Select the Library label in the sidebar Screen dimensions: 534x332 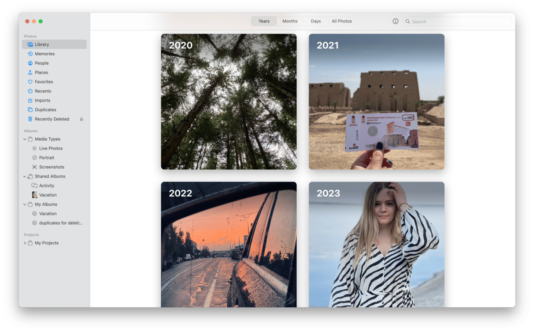[42, 44]
